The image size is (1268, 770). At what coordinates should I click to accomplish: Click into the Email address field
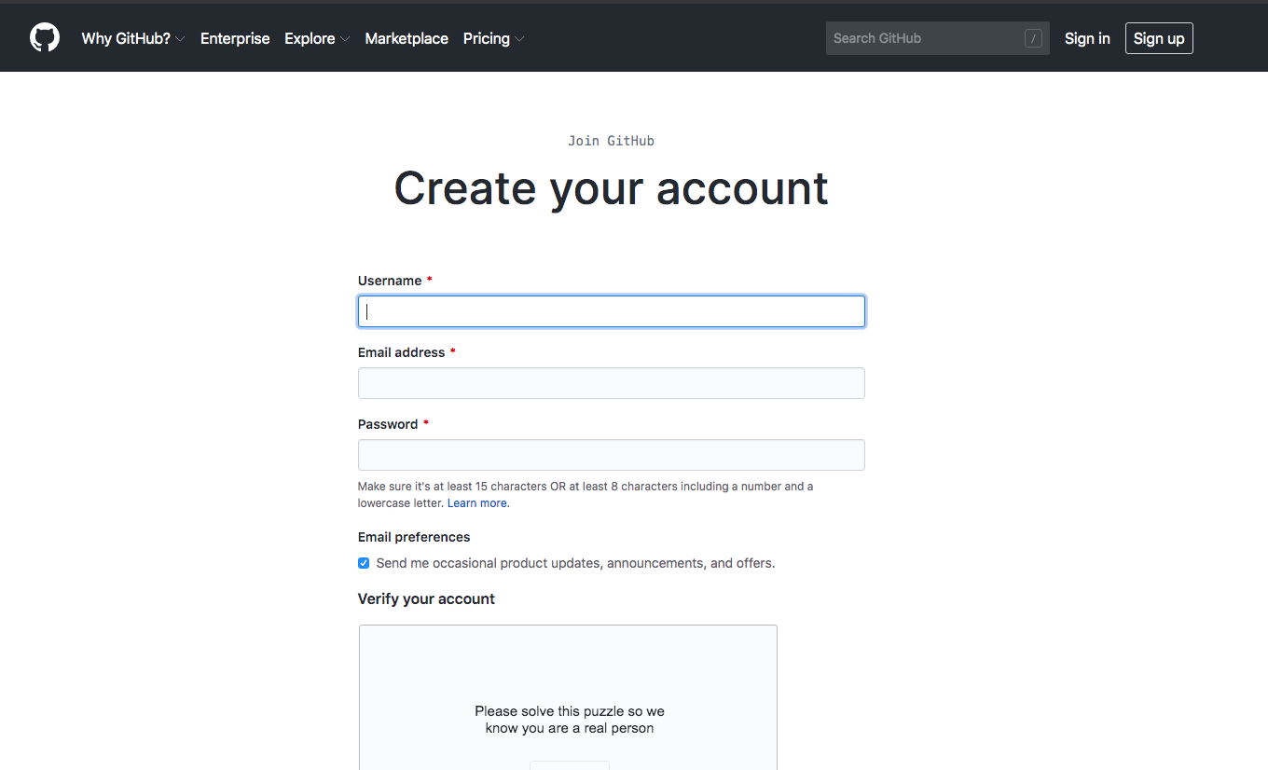[x=612, y=383]
